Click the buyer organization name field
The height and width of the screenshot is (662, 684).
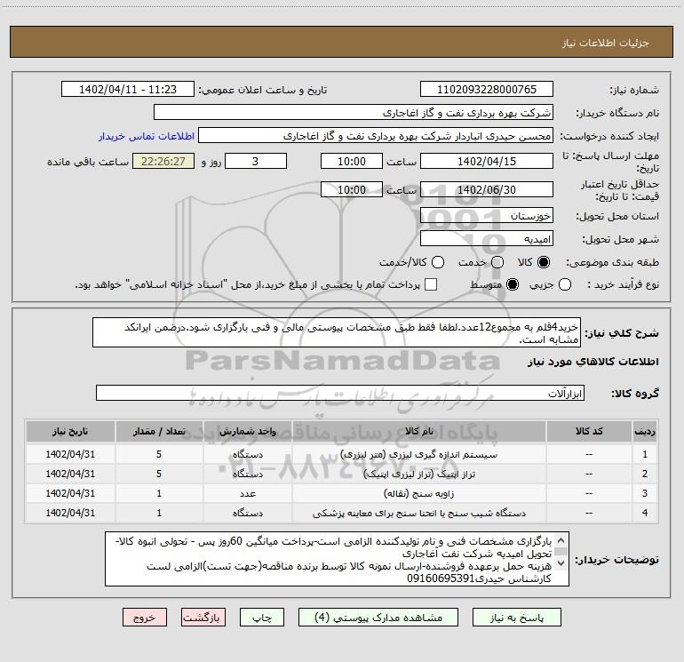(354, 113)
